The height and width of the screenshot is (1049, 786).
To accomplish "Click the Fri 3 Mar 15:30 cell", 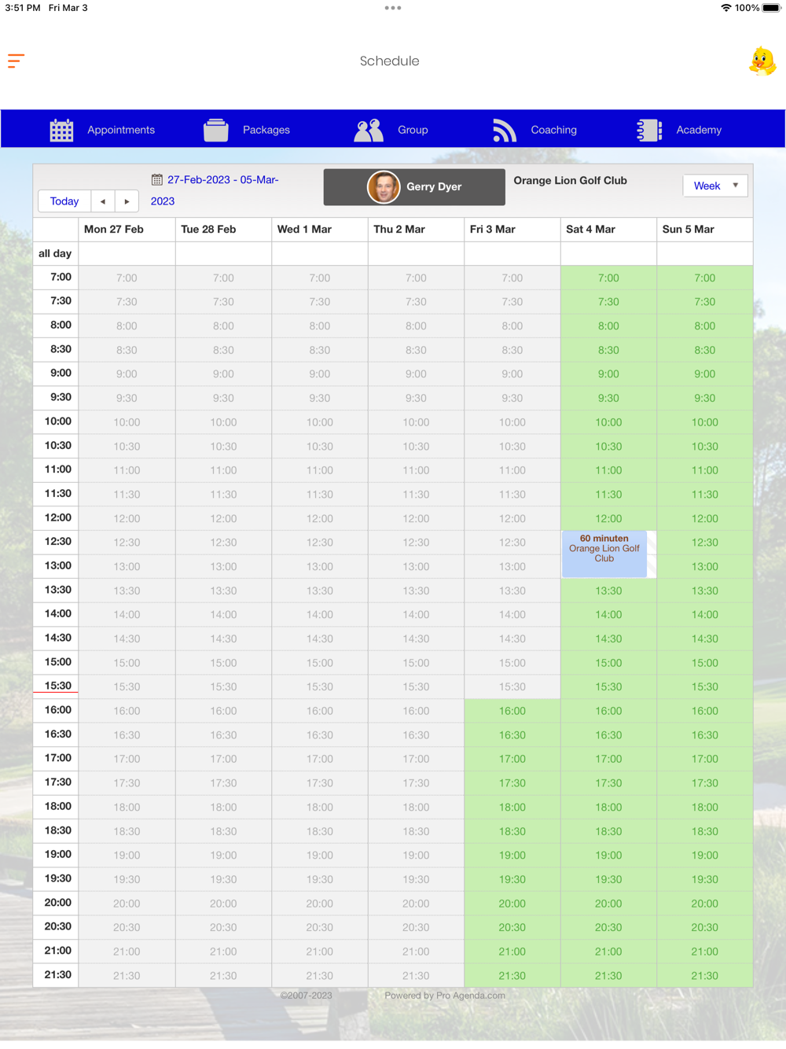I will (x=512, y=687).
